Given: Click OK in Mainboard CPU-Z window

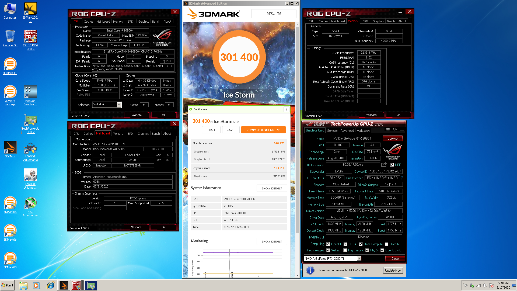Looking at the screenshot, I should 163,227.
